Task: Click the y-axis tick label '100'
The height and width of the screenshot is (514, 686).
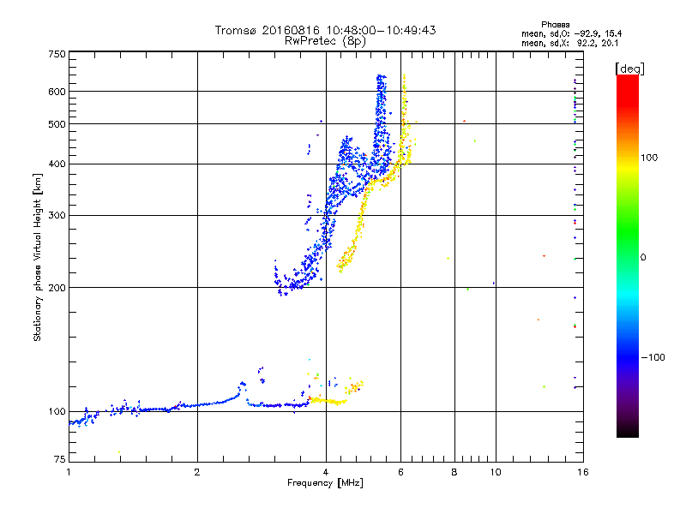Action: pos(57,412)
